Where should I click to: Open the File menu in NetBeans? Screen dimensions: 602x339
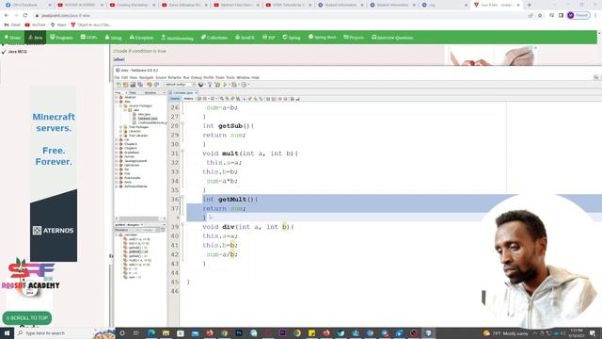[118, 77]
